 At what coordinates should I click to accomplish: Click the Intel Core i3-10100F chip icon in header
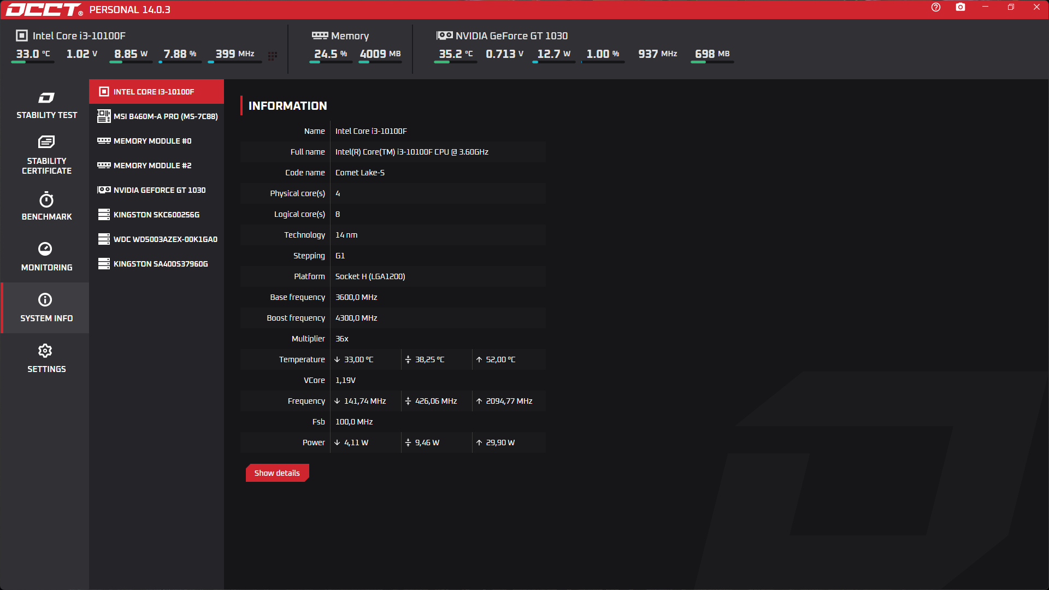click(x=22, y=36)
